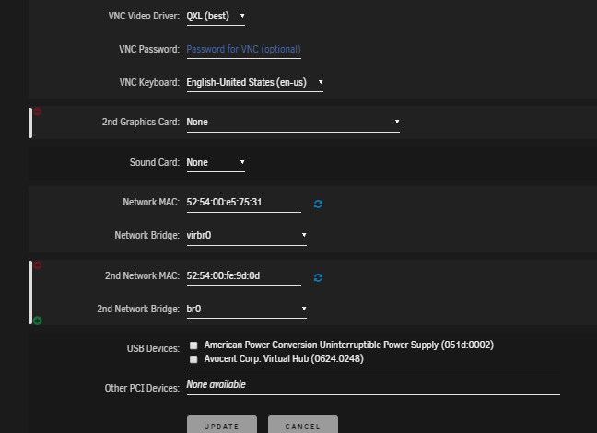Image resolution: width=597 pixels, height=433 pixels.
Task: Focus the Network MAC address field
Action: [x=243, y=203]
